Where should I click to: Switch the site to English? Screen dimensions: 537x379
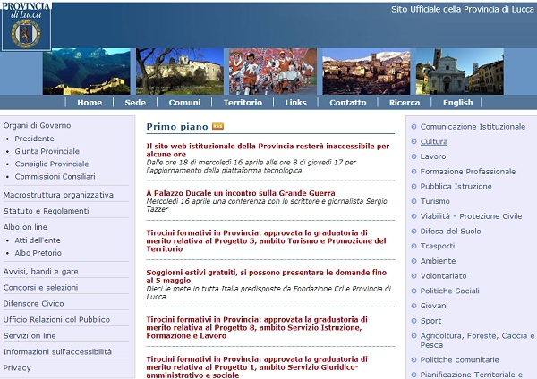pyautogui.click(x=458, y=103)
